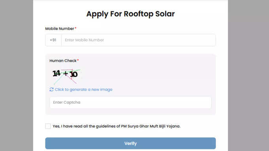Click the Mobile Number label
This screenshot has width=269, height=151.
(x=59, y=28)
